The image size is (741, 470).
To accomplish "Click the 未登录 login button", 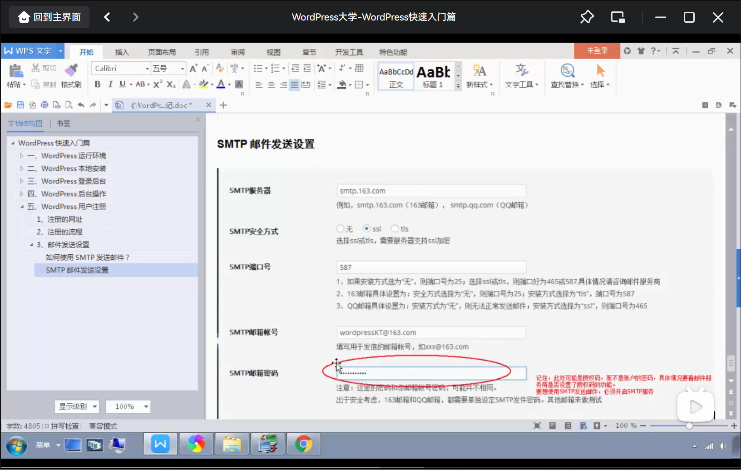I will (597, 51).
